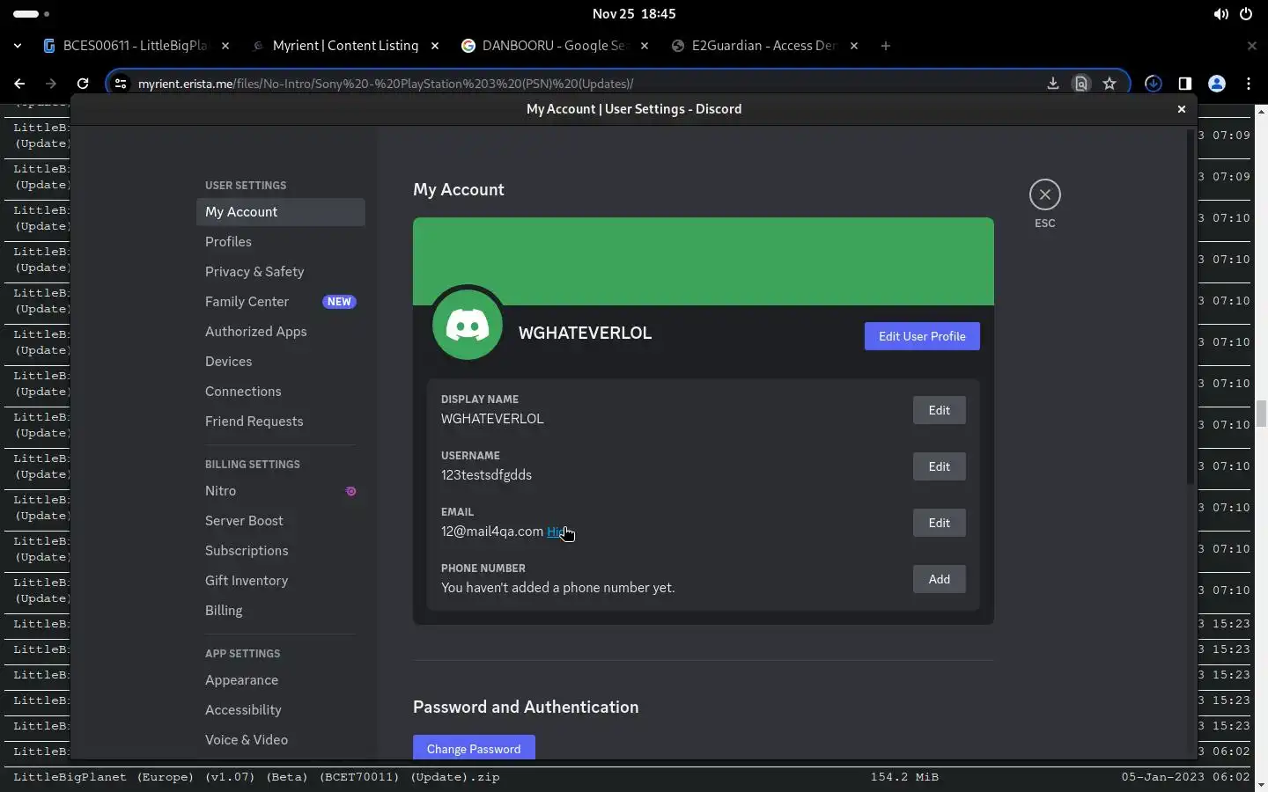
Task: Click the green profile banner
Action: [704, 261]
